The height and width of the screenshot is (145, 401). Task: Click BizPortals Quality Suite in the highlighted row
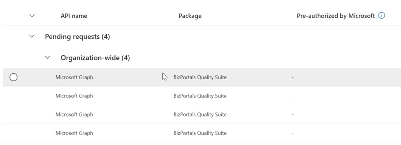(200, 77)
